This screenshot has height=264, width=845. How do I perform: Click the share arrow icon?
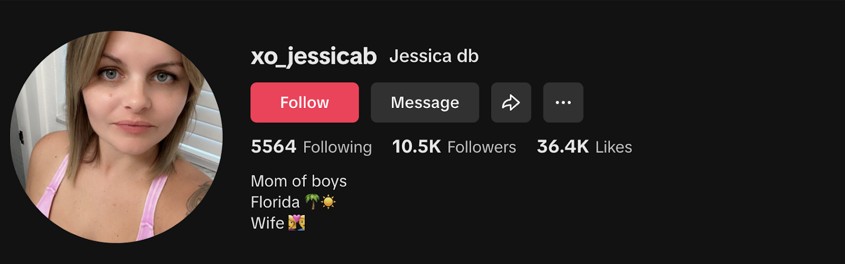tap(511, 102)
